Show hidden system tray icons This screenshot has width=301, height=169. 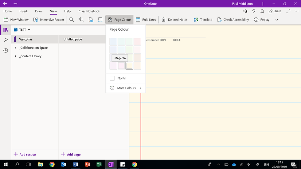click(219, 164)
